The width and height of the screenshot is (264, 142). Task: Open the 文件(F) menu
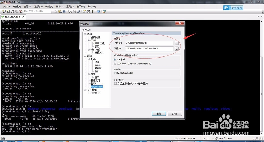coord(7,7)
